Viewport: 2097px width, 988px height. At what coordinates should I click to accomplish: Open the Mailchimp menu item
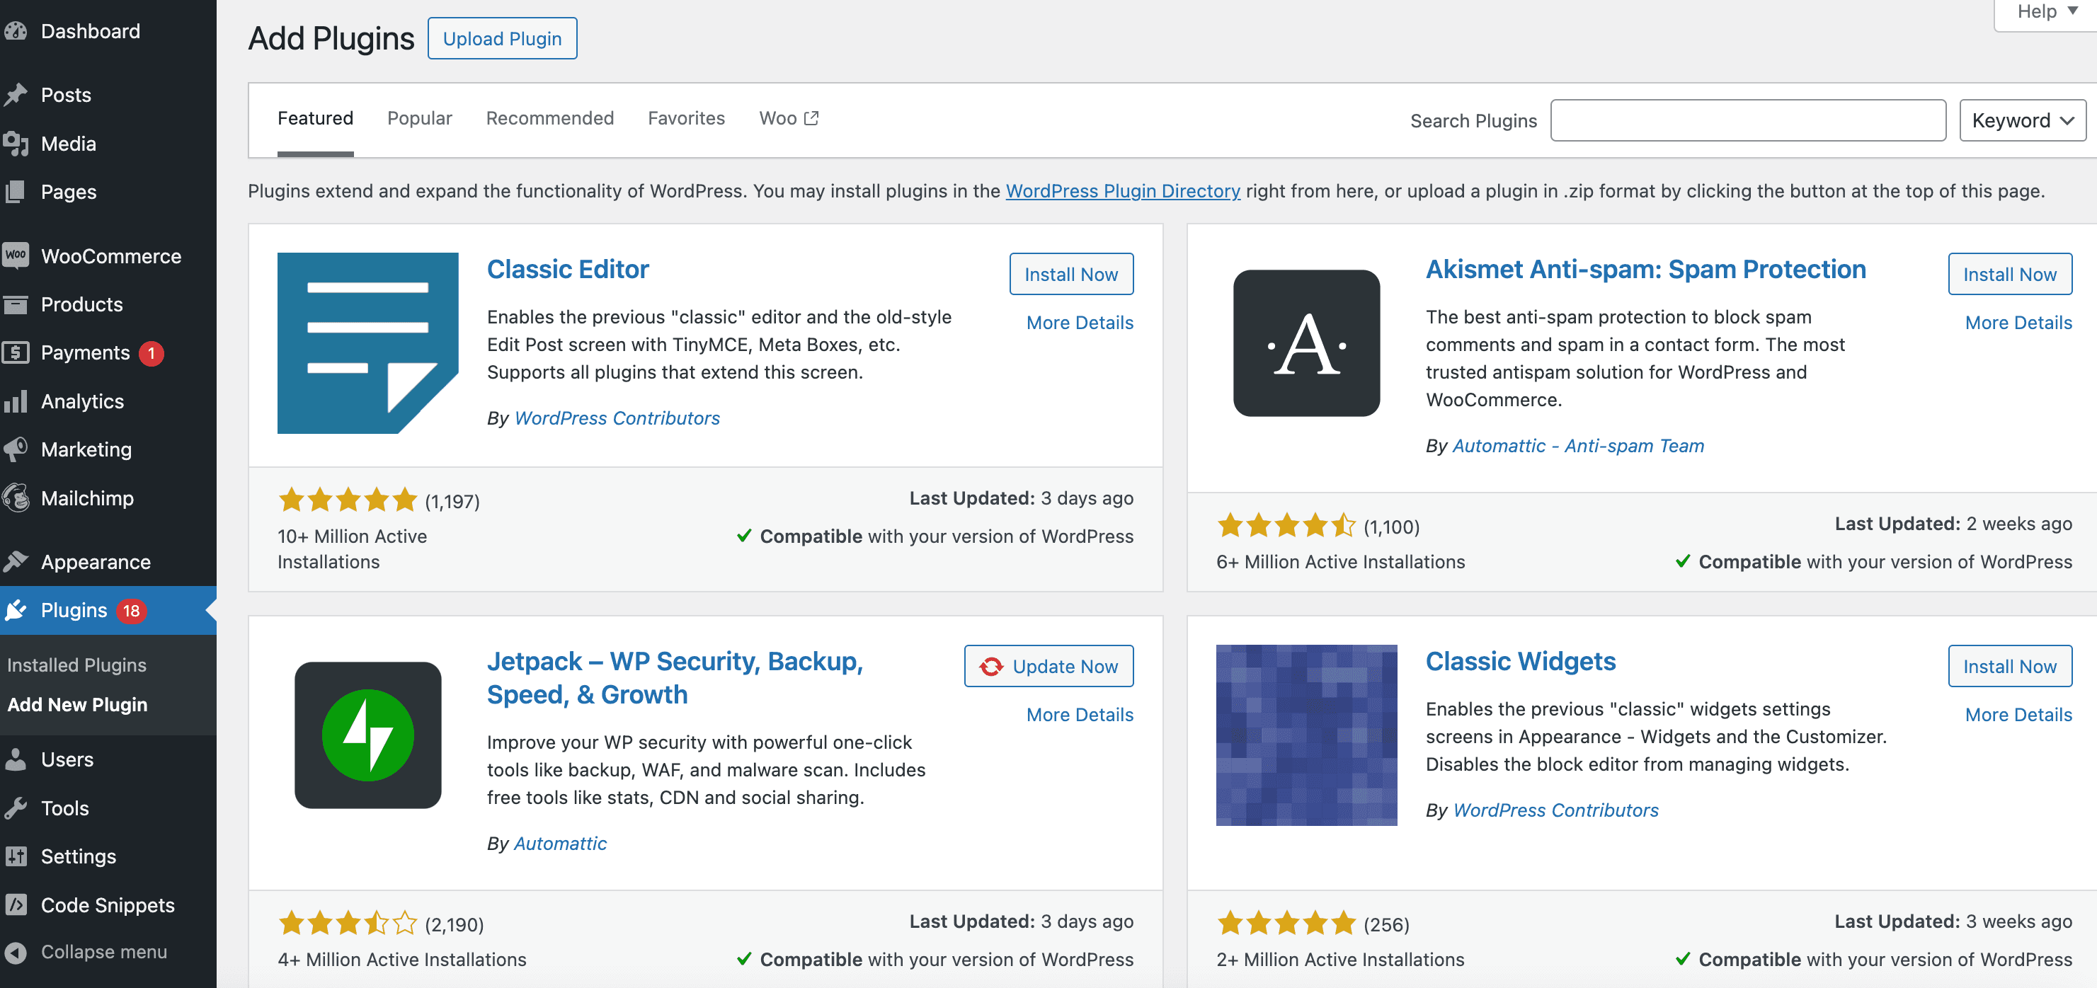(x=108, y=498)
